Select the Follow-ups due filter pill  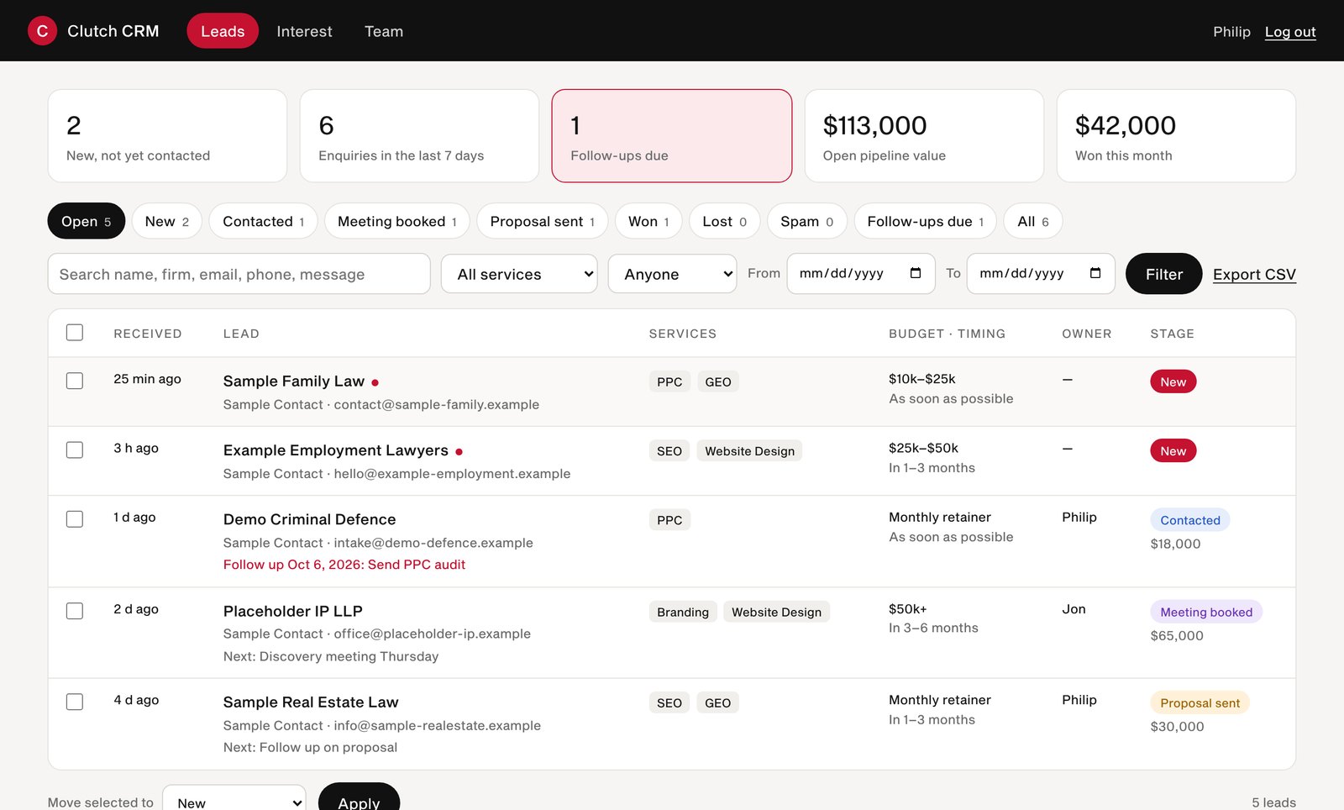pos(926,221)
